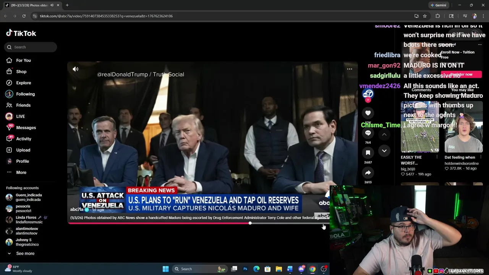Follow abc7la via red plus badge
The width and height of the screenshot is (489, 275).
click(368, 100)
